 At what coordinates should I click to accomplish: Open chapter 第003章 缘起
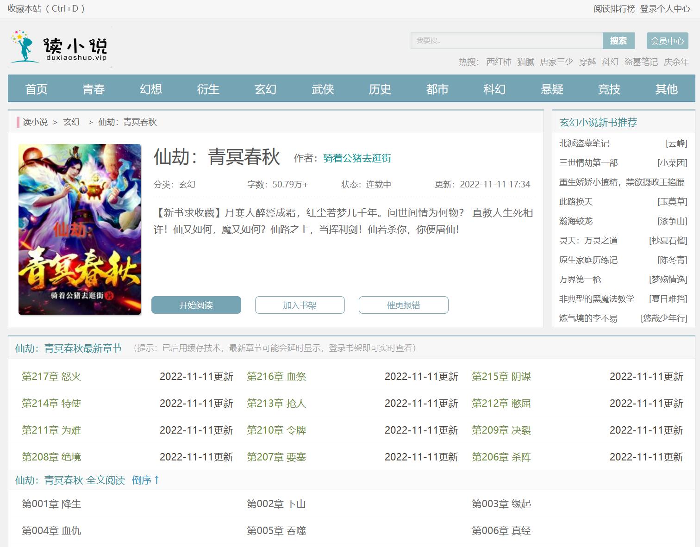pos(501,504)
